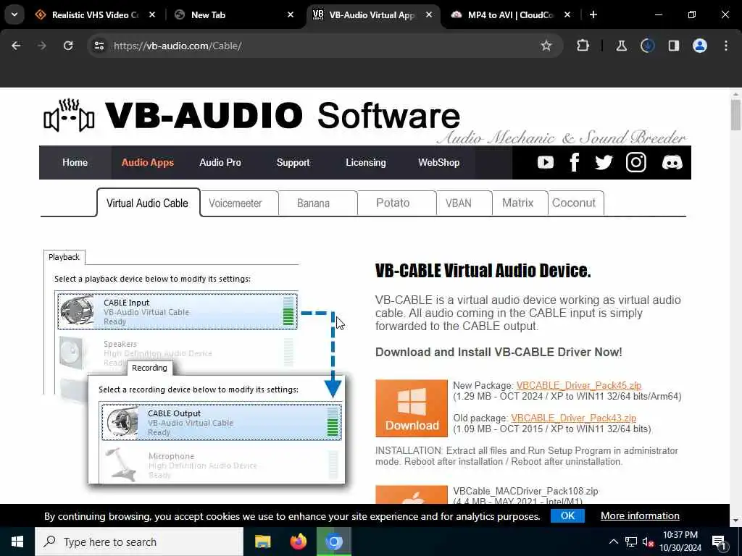Open the browser Extensions puzzle icon
Screen dimensions: 742x556
[583, 46]
